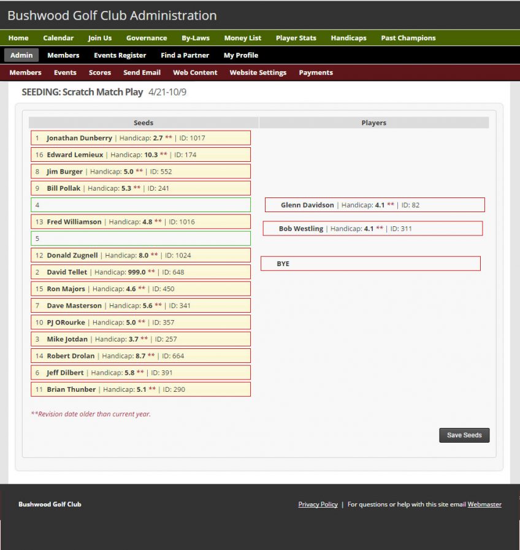Open the Events Register tab
520x550 pixels.
[x=120, y=55]
